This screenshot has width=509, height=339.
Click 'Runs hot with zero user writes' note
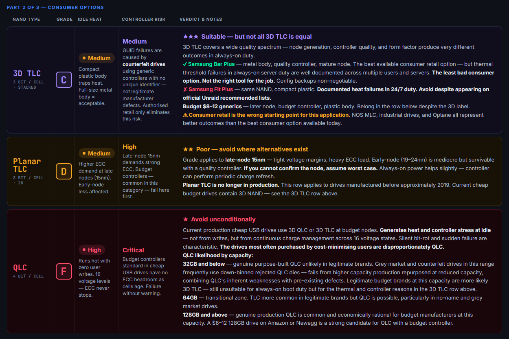(95, 278)
